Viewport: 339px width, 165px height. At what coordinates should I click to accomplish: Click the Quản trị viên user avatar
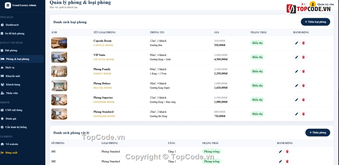(x=313, y=4)
